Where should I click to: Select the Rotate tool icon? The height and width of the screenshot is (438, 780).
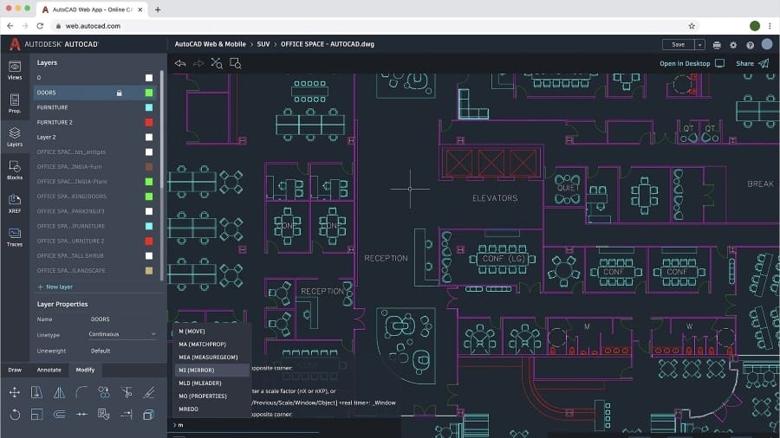[15, 414]
